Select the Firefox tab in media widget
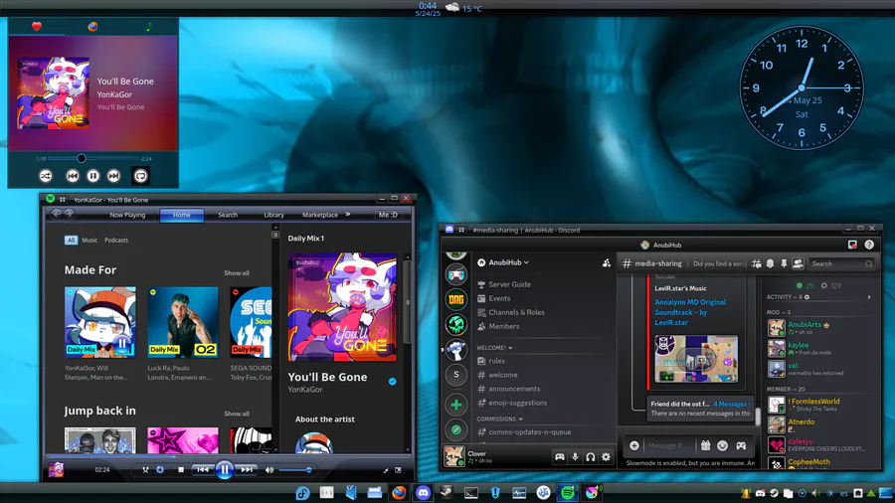 click(x=92, y=26)
